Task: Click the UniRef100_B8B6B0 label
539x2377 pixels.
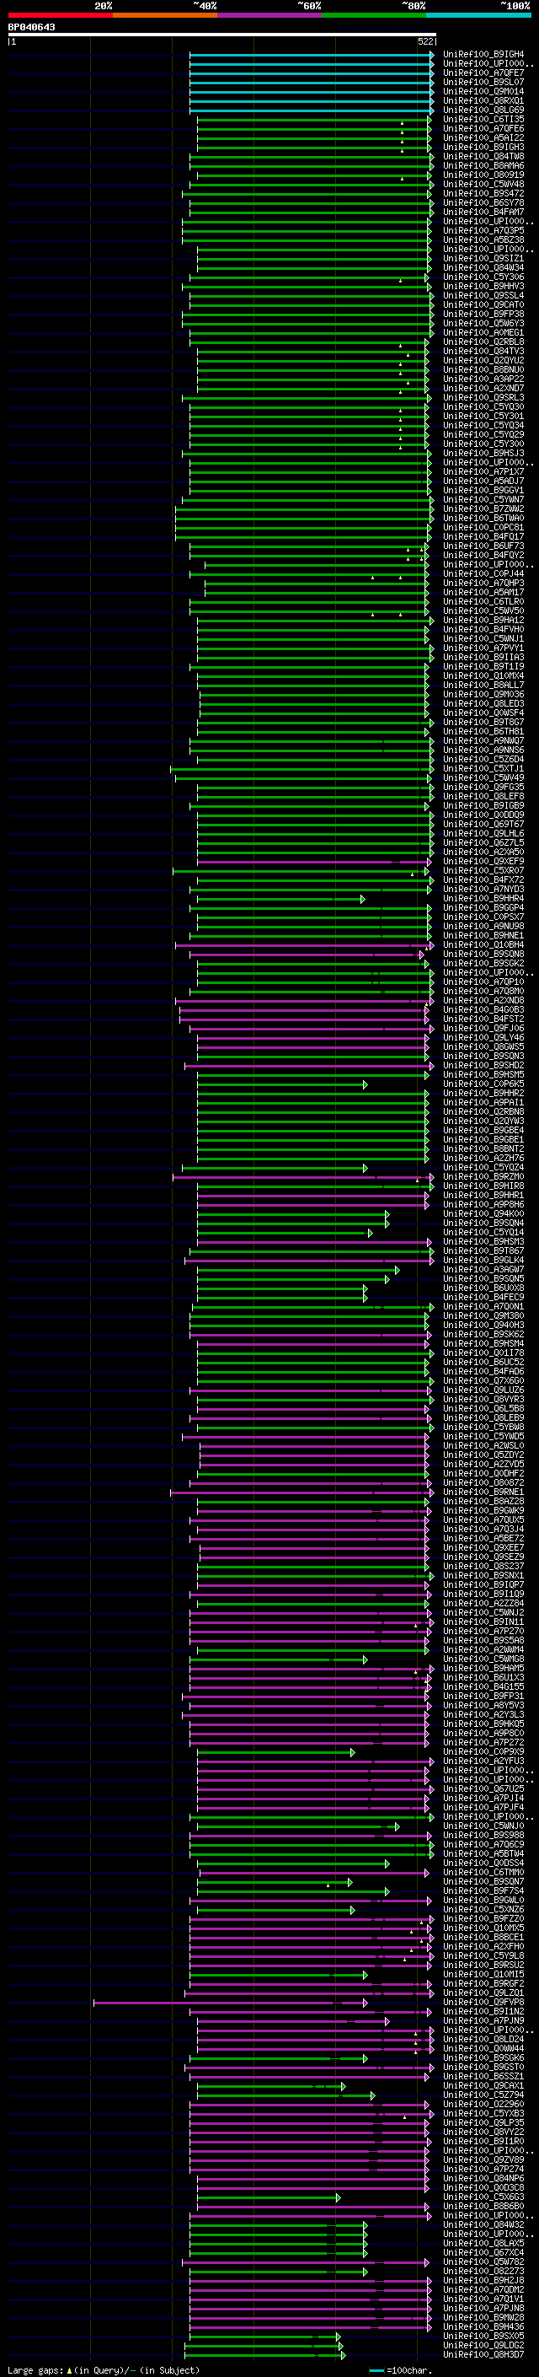Action: coord(483,2207)
